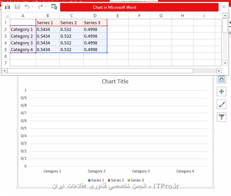Open Chart Styles paintbrush button
The image size is (231, 196).
(x=221, y=104)
